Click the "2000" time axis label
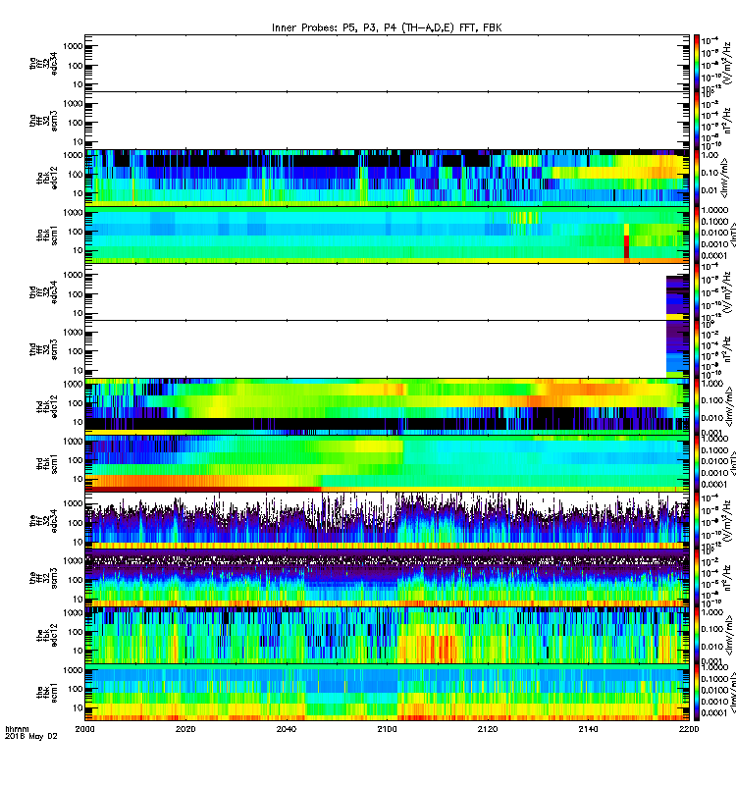The height and width of the screenshot is (785, 736). coord(84,729)
